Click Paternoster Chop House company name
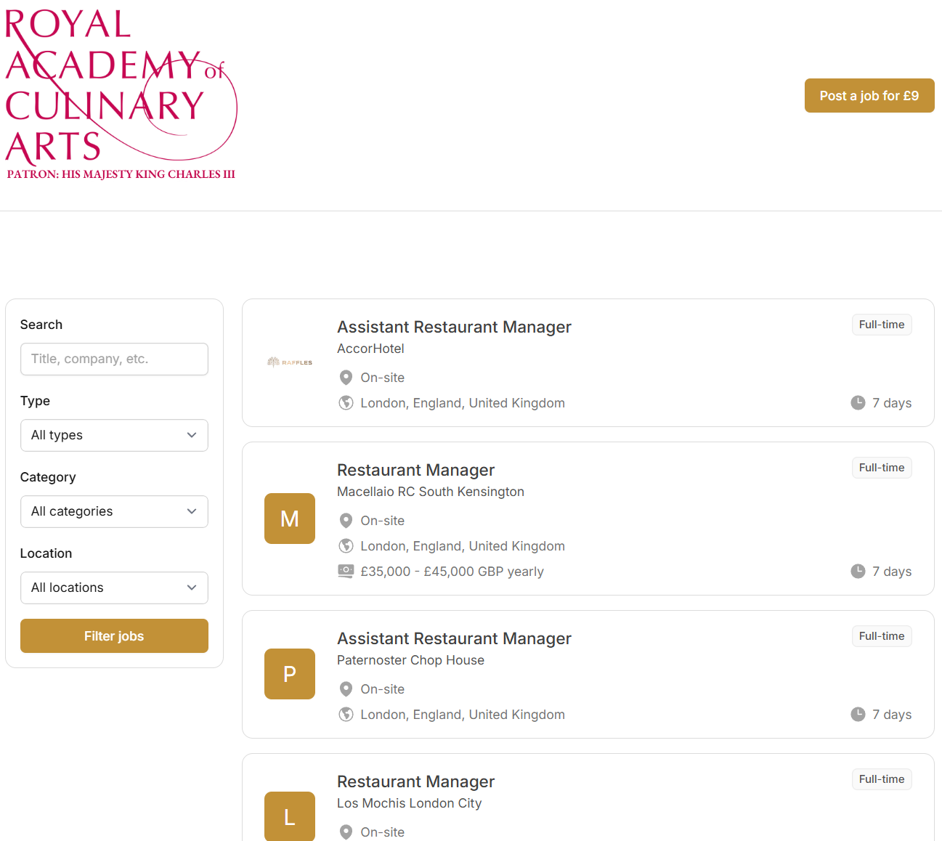942x841 pixels. [410, 660]
